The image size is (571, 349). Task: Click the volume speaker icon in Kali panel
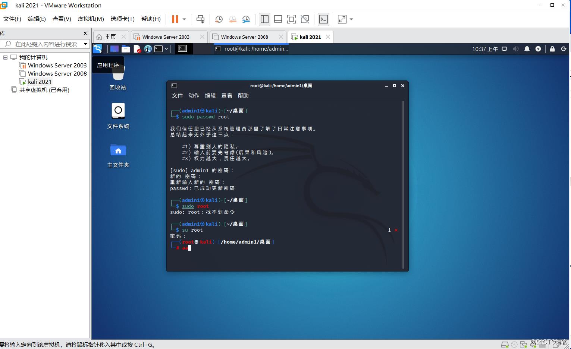coord(516,49)
